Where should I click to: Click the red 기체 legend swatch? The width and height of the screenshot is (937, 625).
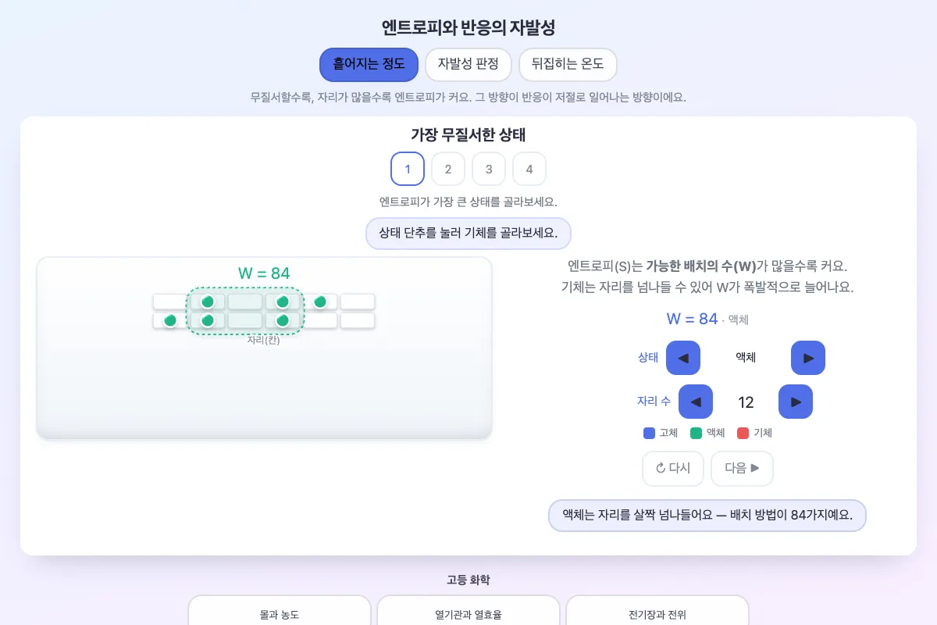[743, 433]
